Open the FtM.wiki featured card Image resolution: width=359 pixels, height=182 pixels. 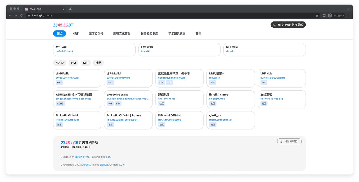[x=180, y=49]
